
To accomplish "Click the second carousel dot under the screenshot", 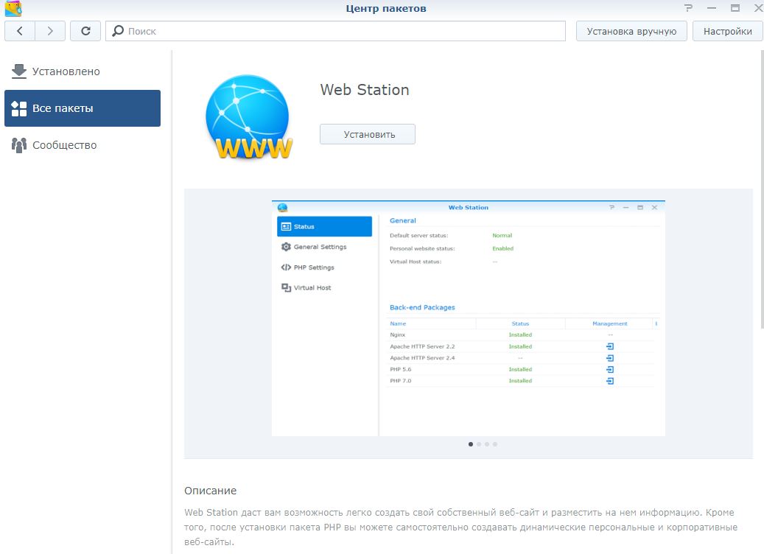I will [x=480, y=444].
